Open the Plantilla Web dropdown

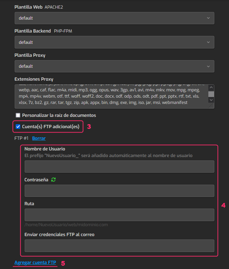pyautogui.click(x=114, y=18)
